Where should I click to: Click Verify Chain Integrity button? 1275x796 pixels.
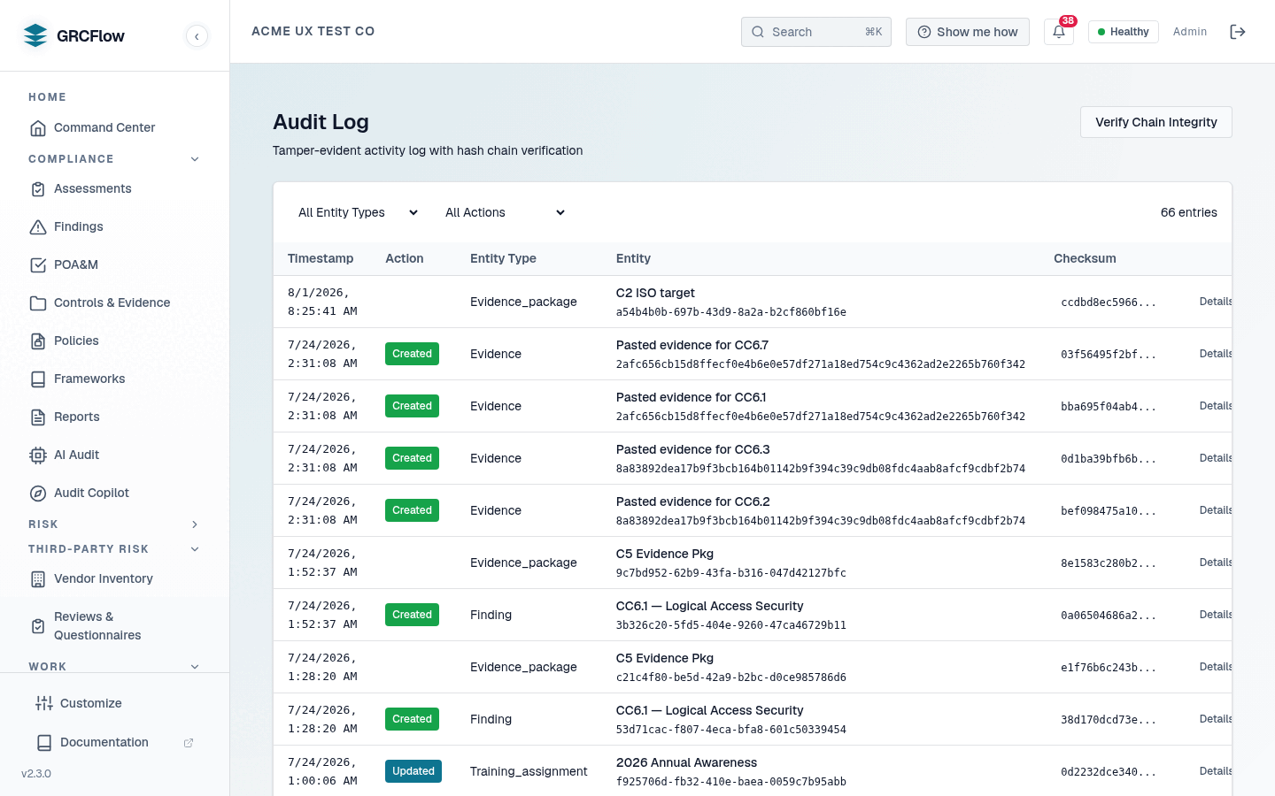(1155, 122)
